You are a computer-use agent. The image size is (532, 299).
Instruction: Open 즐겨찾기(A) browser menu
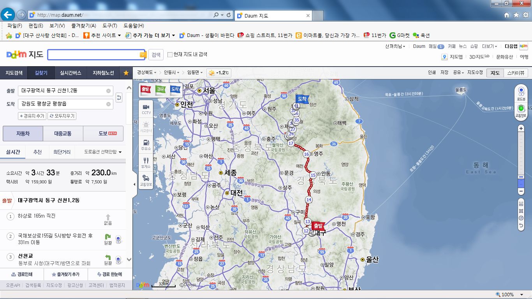coord(83,26)
